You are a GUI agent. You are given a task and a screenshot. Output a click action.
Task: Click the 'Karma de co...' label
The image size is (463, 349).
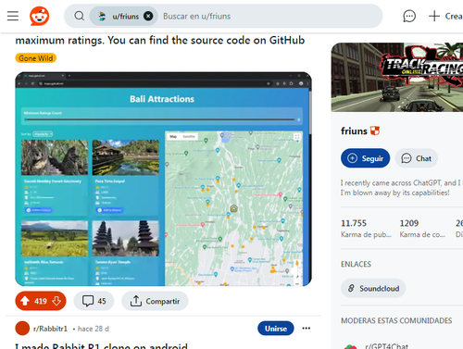pos(422,234)
